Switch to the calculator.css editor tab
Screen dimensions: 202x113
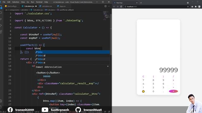click(x=47, y=6)
